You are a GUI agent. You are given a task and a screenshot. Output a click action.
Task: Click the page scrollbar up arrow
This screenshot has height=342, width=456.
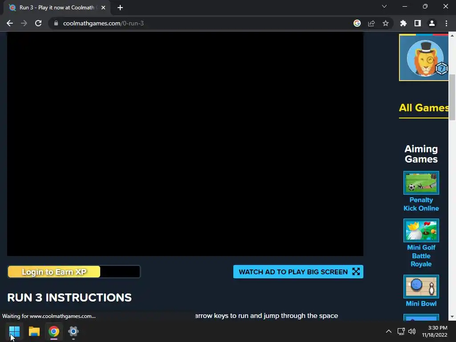[x=452, y=36]
